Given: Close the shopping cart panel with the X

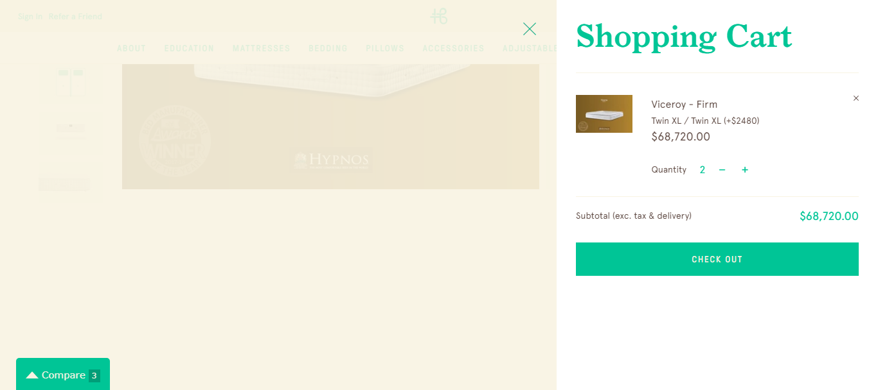Looking at the screenshot, I should [530, 29].
